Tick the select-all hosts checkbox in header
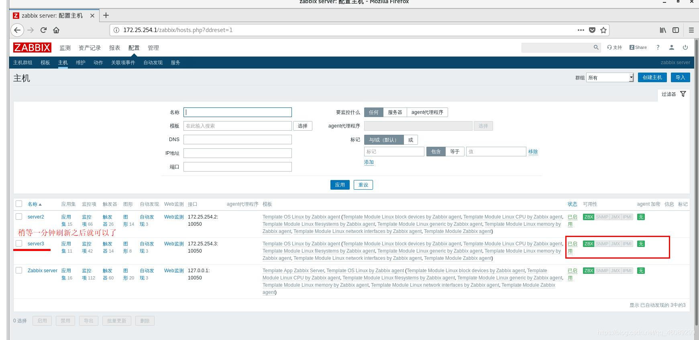Image resolution: width=699 pixels, height=340 pixels. (x=19, y=204)
